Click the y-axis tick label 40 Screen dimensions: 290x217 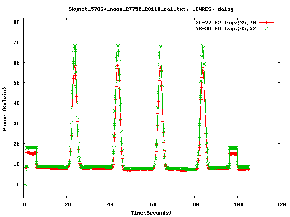[17, 103]
